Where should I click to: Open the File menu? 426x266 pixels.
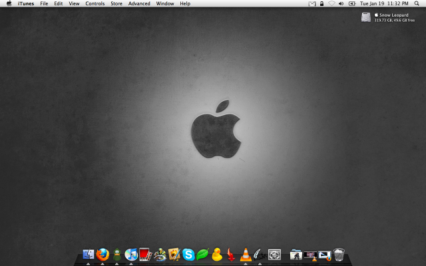pos(44,3)
